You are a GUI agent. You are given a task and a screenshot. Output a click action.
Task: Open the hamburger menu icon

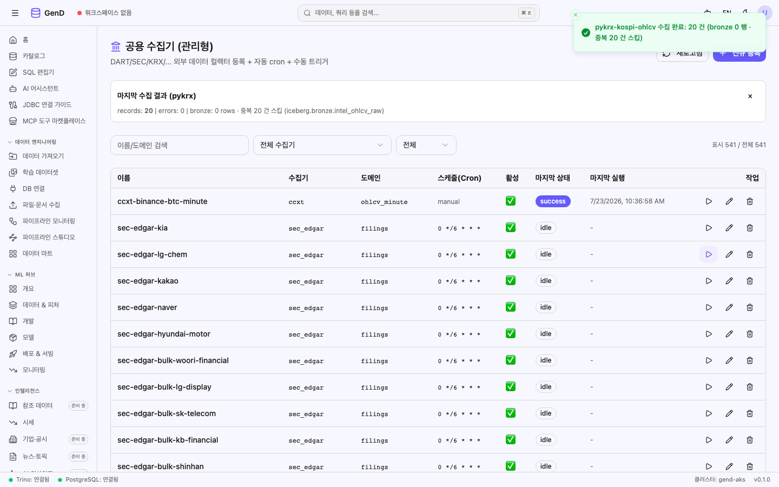[x=15, y=13]
